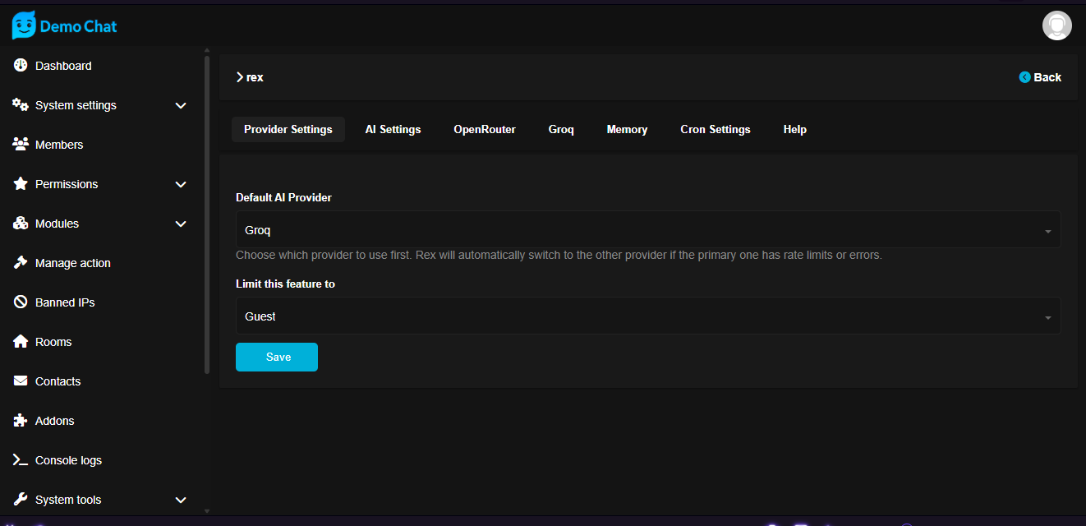Screen dimensions: 1086x526
Task: Expand the System settings submenu chevron
Action: click(x=181, y=105)
